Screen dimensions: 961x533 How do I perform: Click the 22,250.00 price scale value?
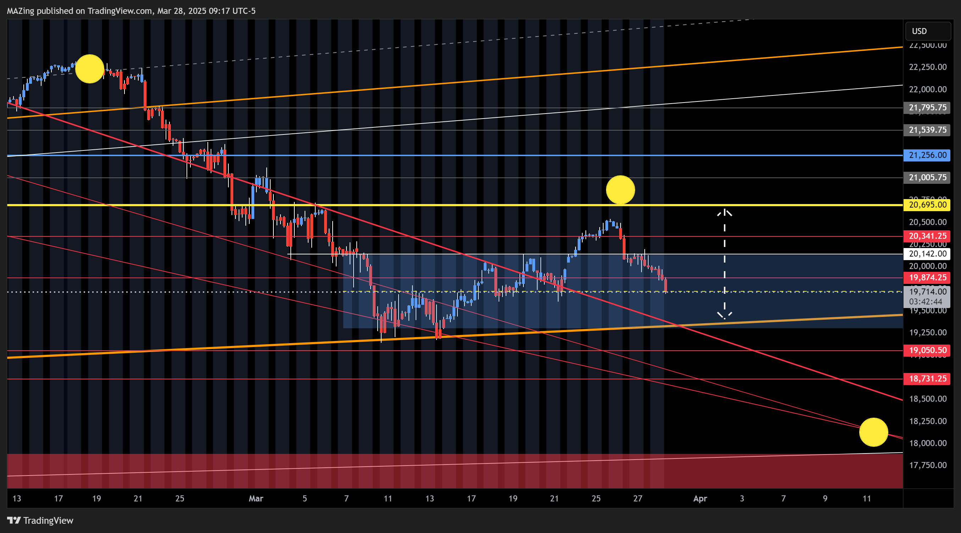[928, 67]
